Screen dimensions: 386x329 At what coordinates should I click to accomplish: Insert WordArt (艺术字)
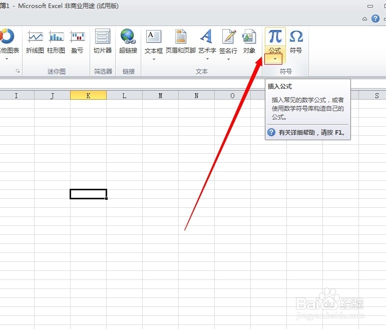207,41
